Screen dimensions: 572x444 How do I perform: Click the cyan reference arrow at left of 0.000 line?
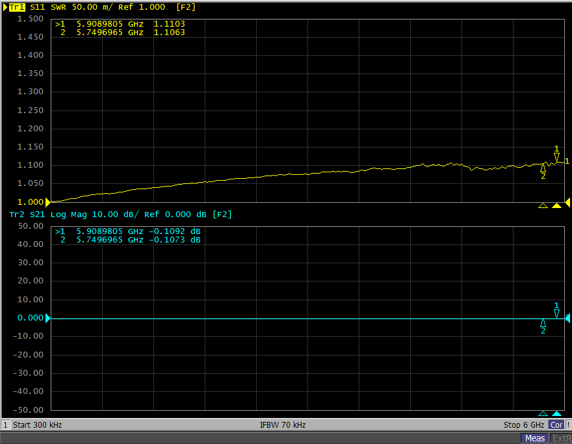click(x=47, y=319)
